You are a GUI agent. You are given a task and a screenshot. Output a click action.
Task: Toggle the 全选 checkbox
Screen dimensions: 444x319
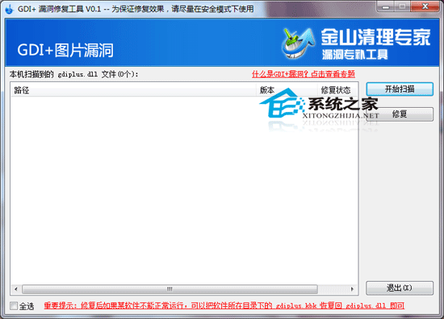pyautogui.click(x=14, y=306)
